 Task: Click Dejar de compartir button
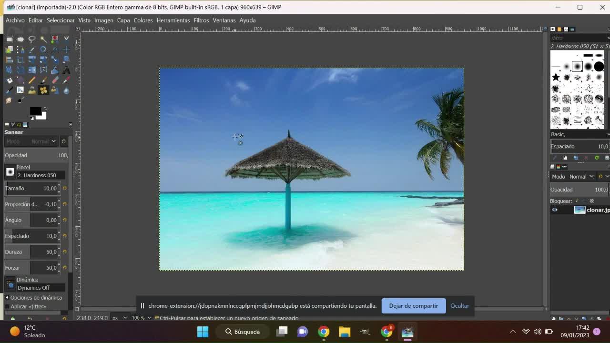414,306
